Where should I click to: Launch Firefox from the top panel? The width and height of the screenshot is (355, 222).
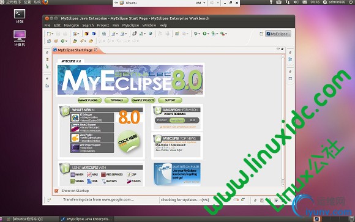(45, 2)
